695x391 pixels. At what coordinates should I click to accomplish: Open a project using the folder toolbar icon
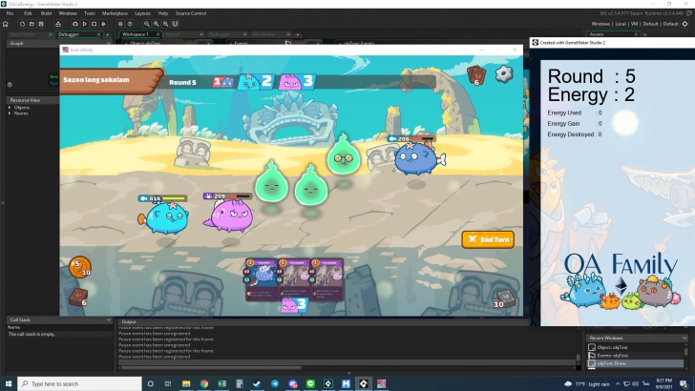point(32,24)
